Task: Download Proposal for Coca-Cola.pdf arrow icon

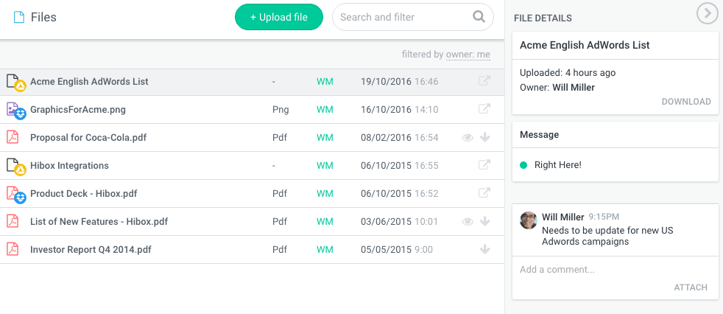Action: (485, 138)
